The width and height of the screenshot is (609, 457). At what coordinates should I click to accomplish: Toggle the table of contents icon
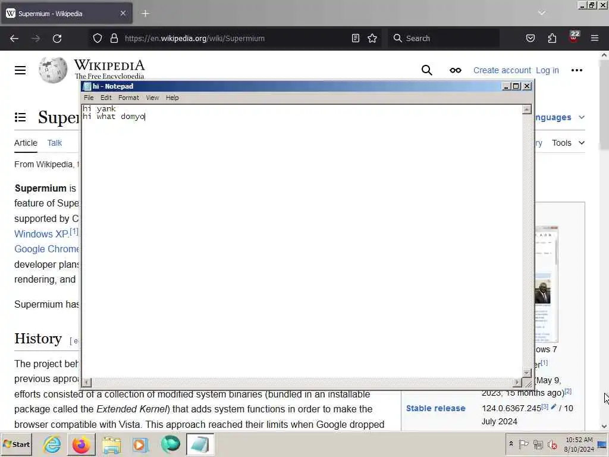20,117
